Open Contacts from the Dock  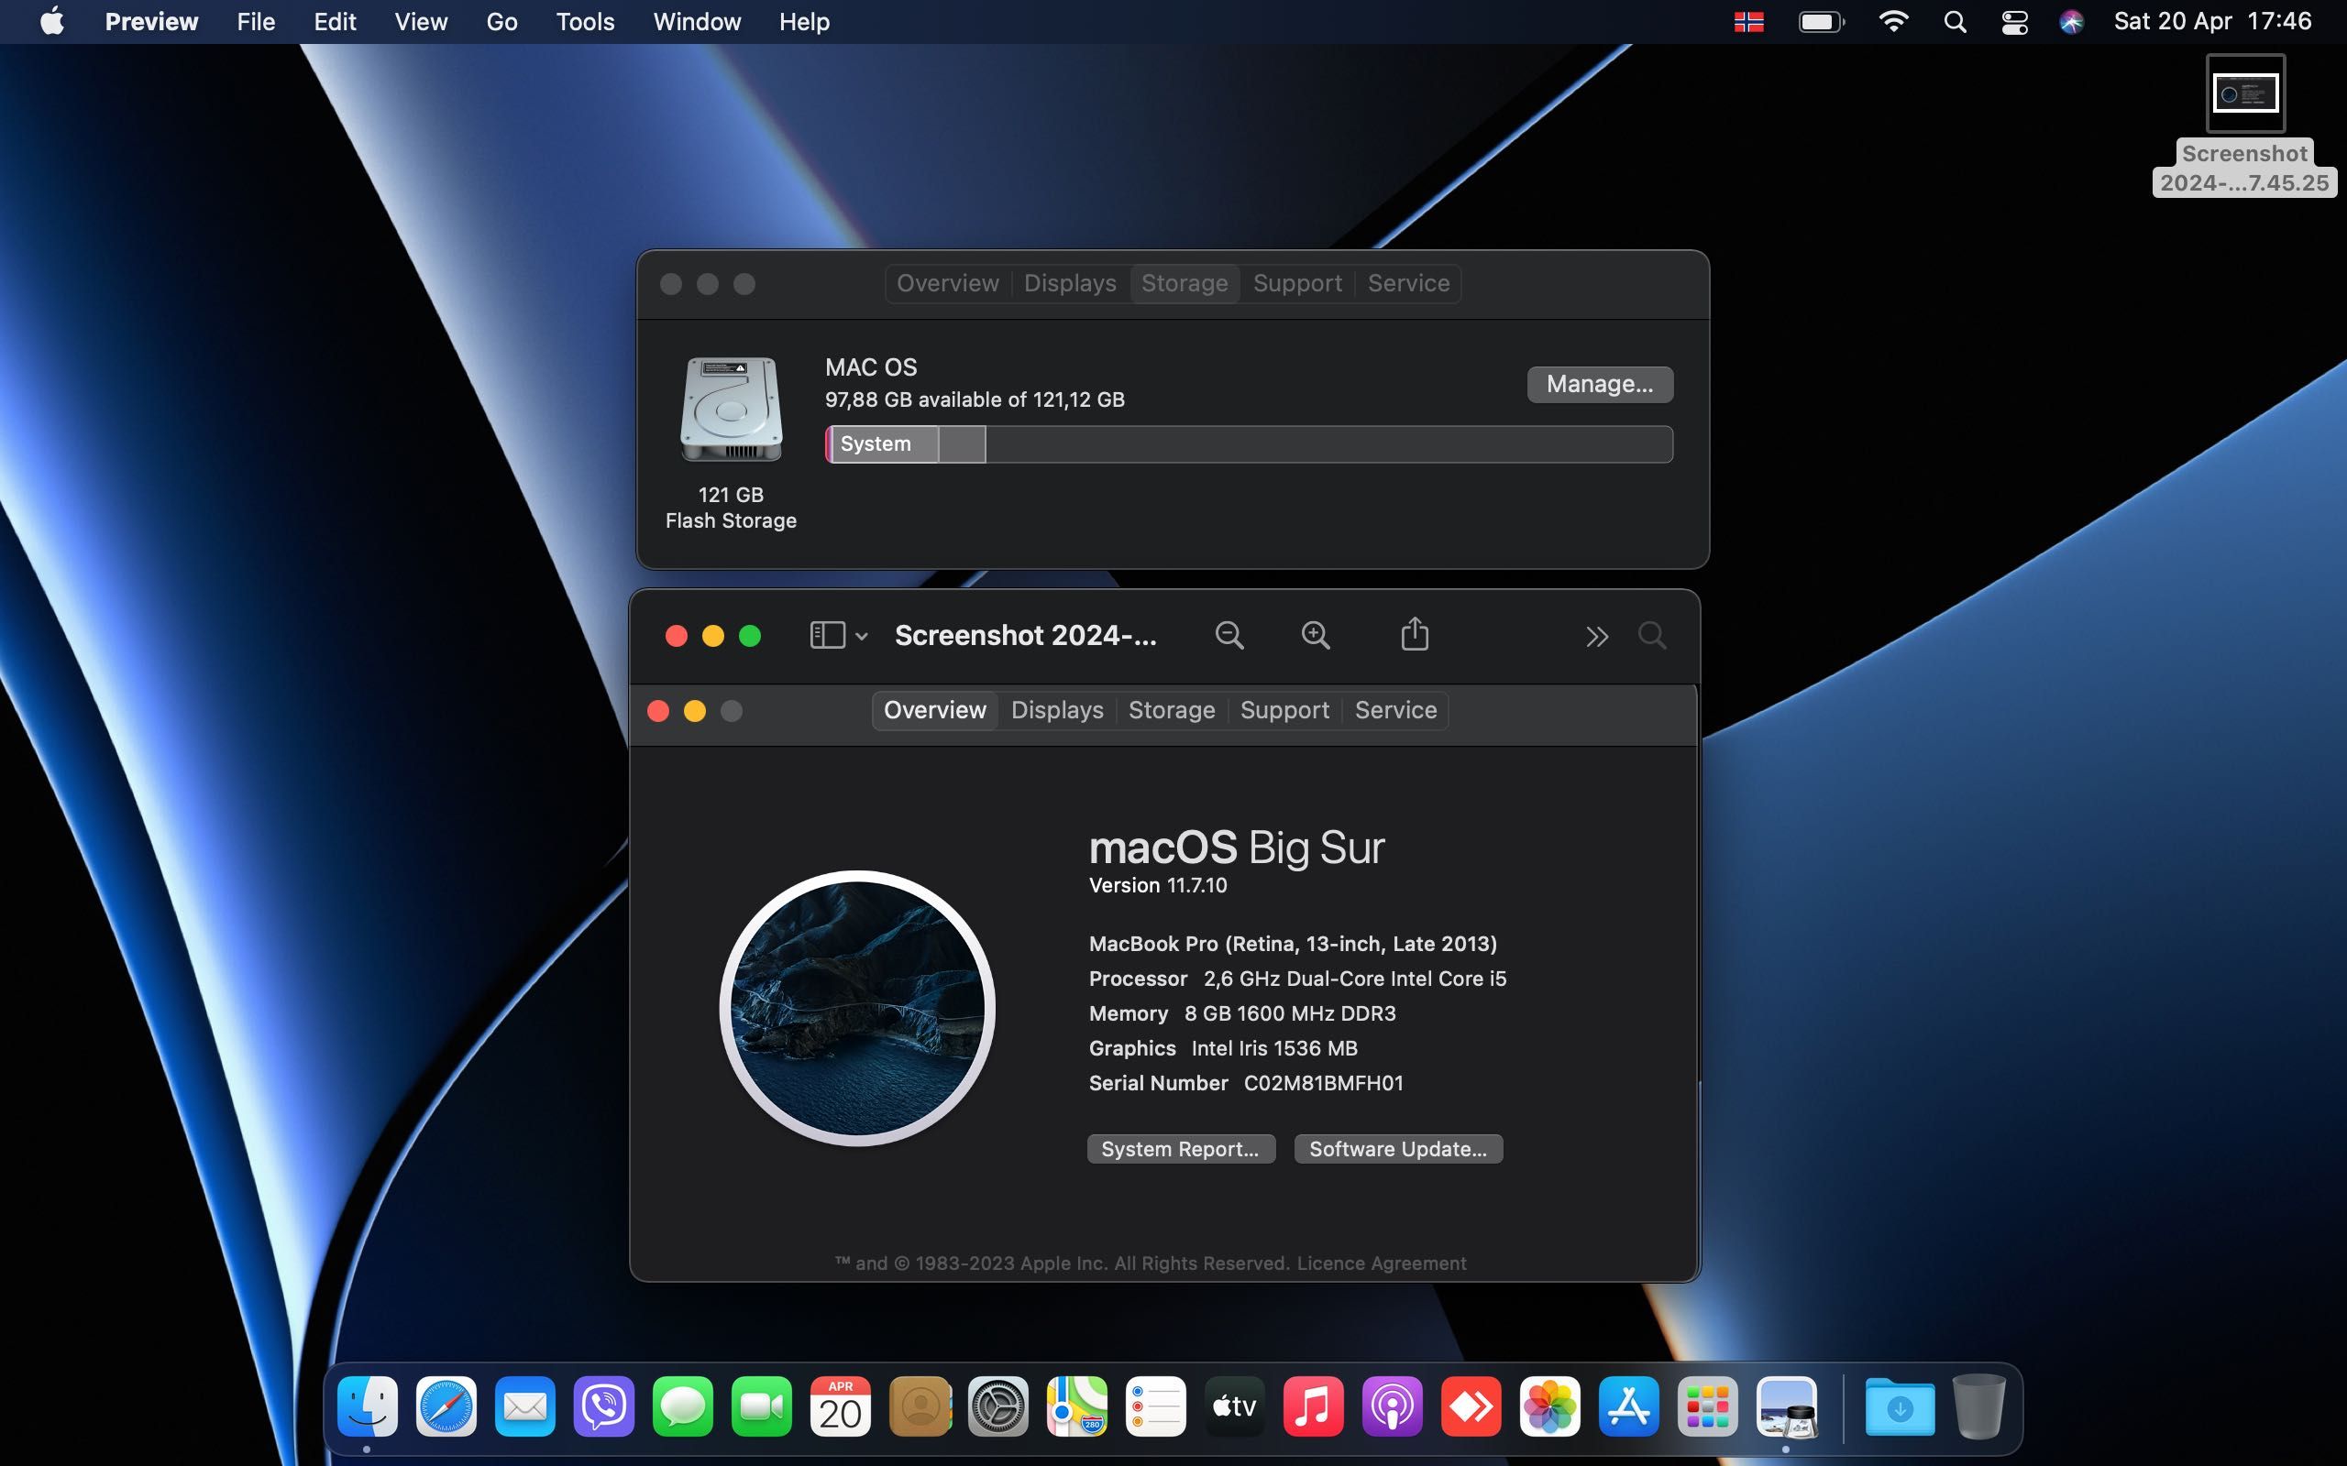920,1406
